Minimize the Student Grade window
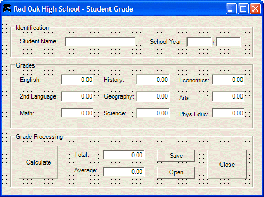The image size is (264, 197). [x=231, y=8]
